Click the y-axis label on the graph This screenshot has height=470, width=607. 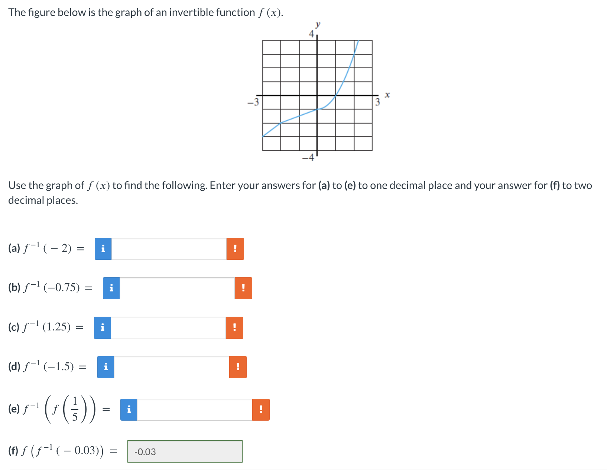(318, 25)
